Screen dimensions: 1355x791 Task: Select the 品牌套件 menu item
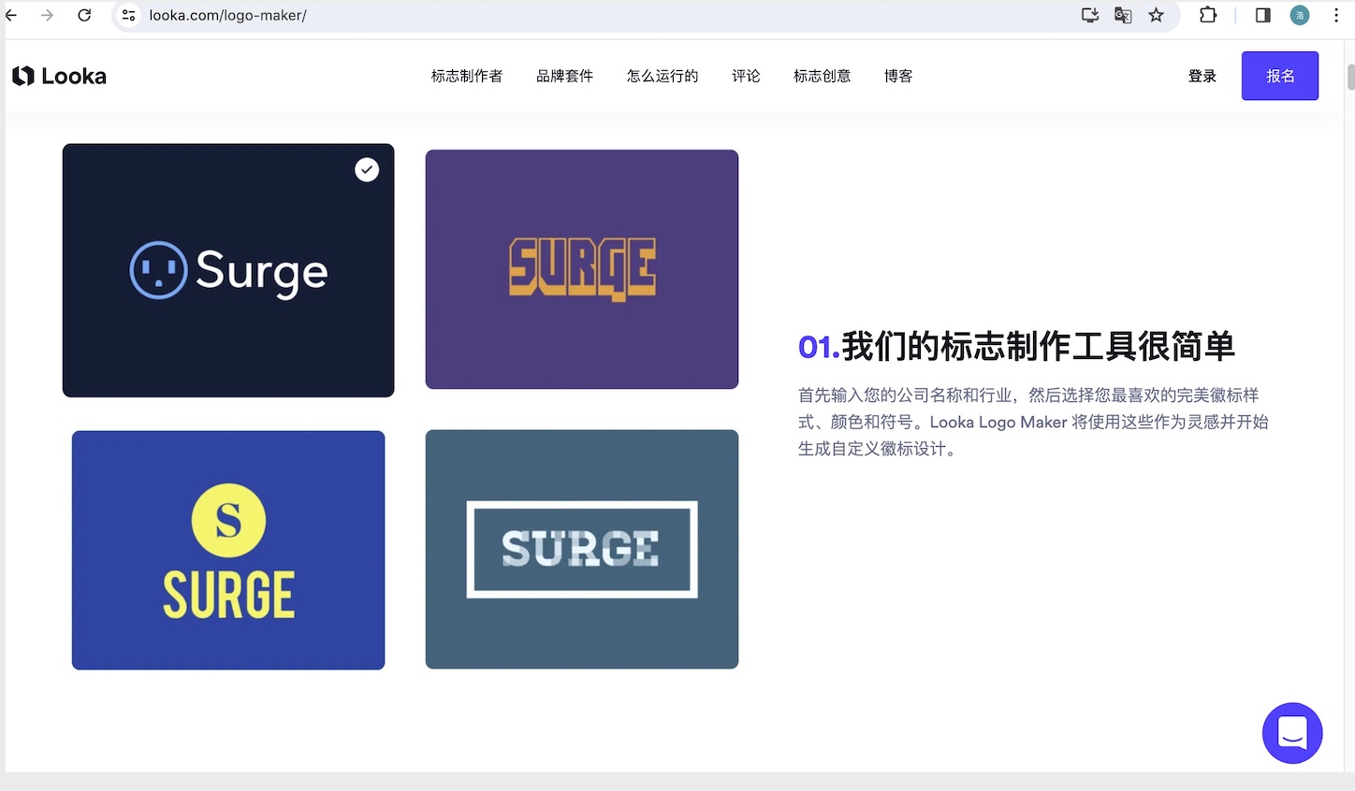click(564, 76)
